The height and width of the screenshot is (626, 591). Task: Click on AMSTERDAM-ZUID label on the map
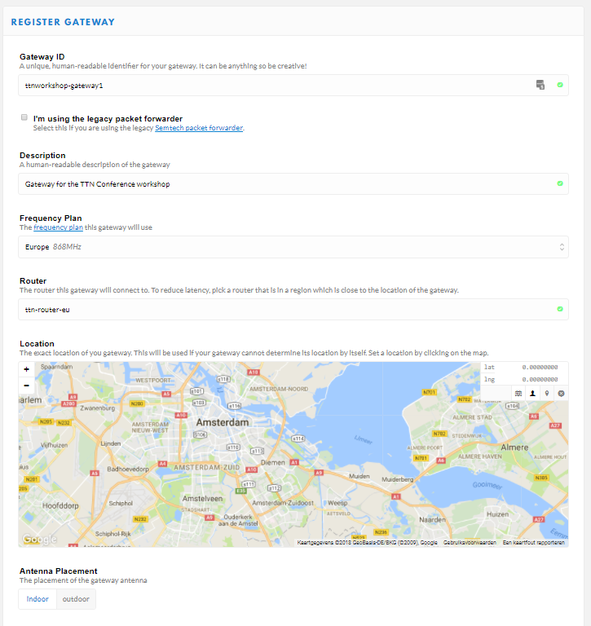(206, 468)
